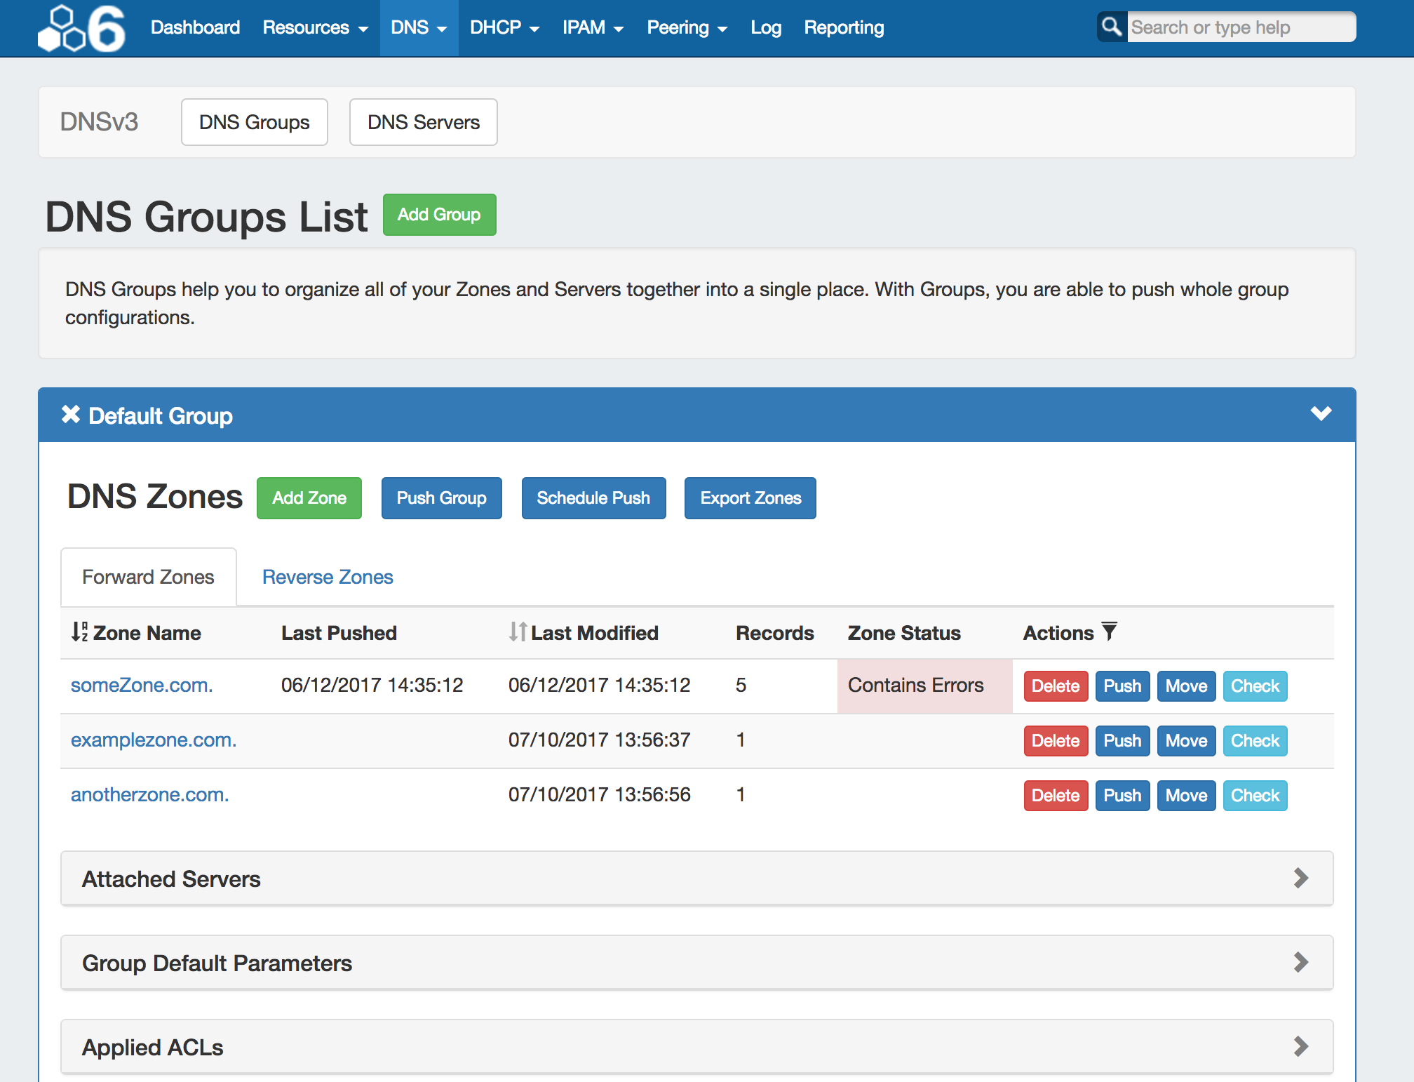Click the Search or type help field
Viewport: 1414px width, 1082px height.
1240,27
